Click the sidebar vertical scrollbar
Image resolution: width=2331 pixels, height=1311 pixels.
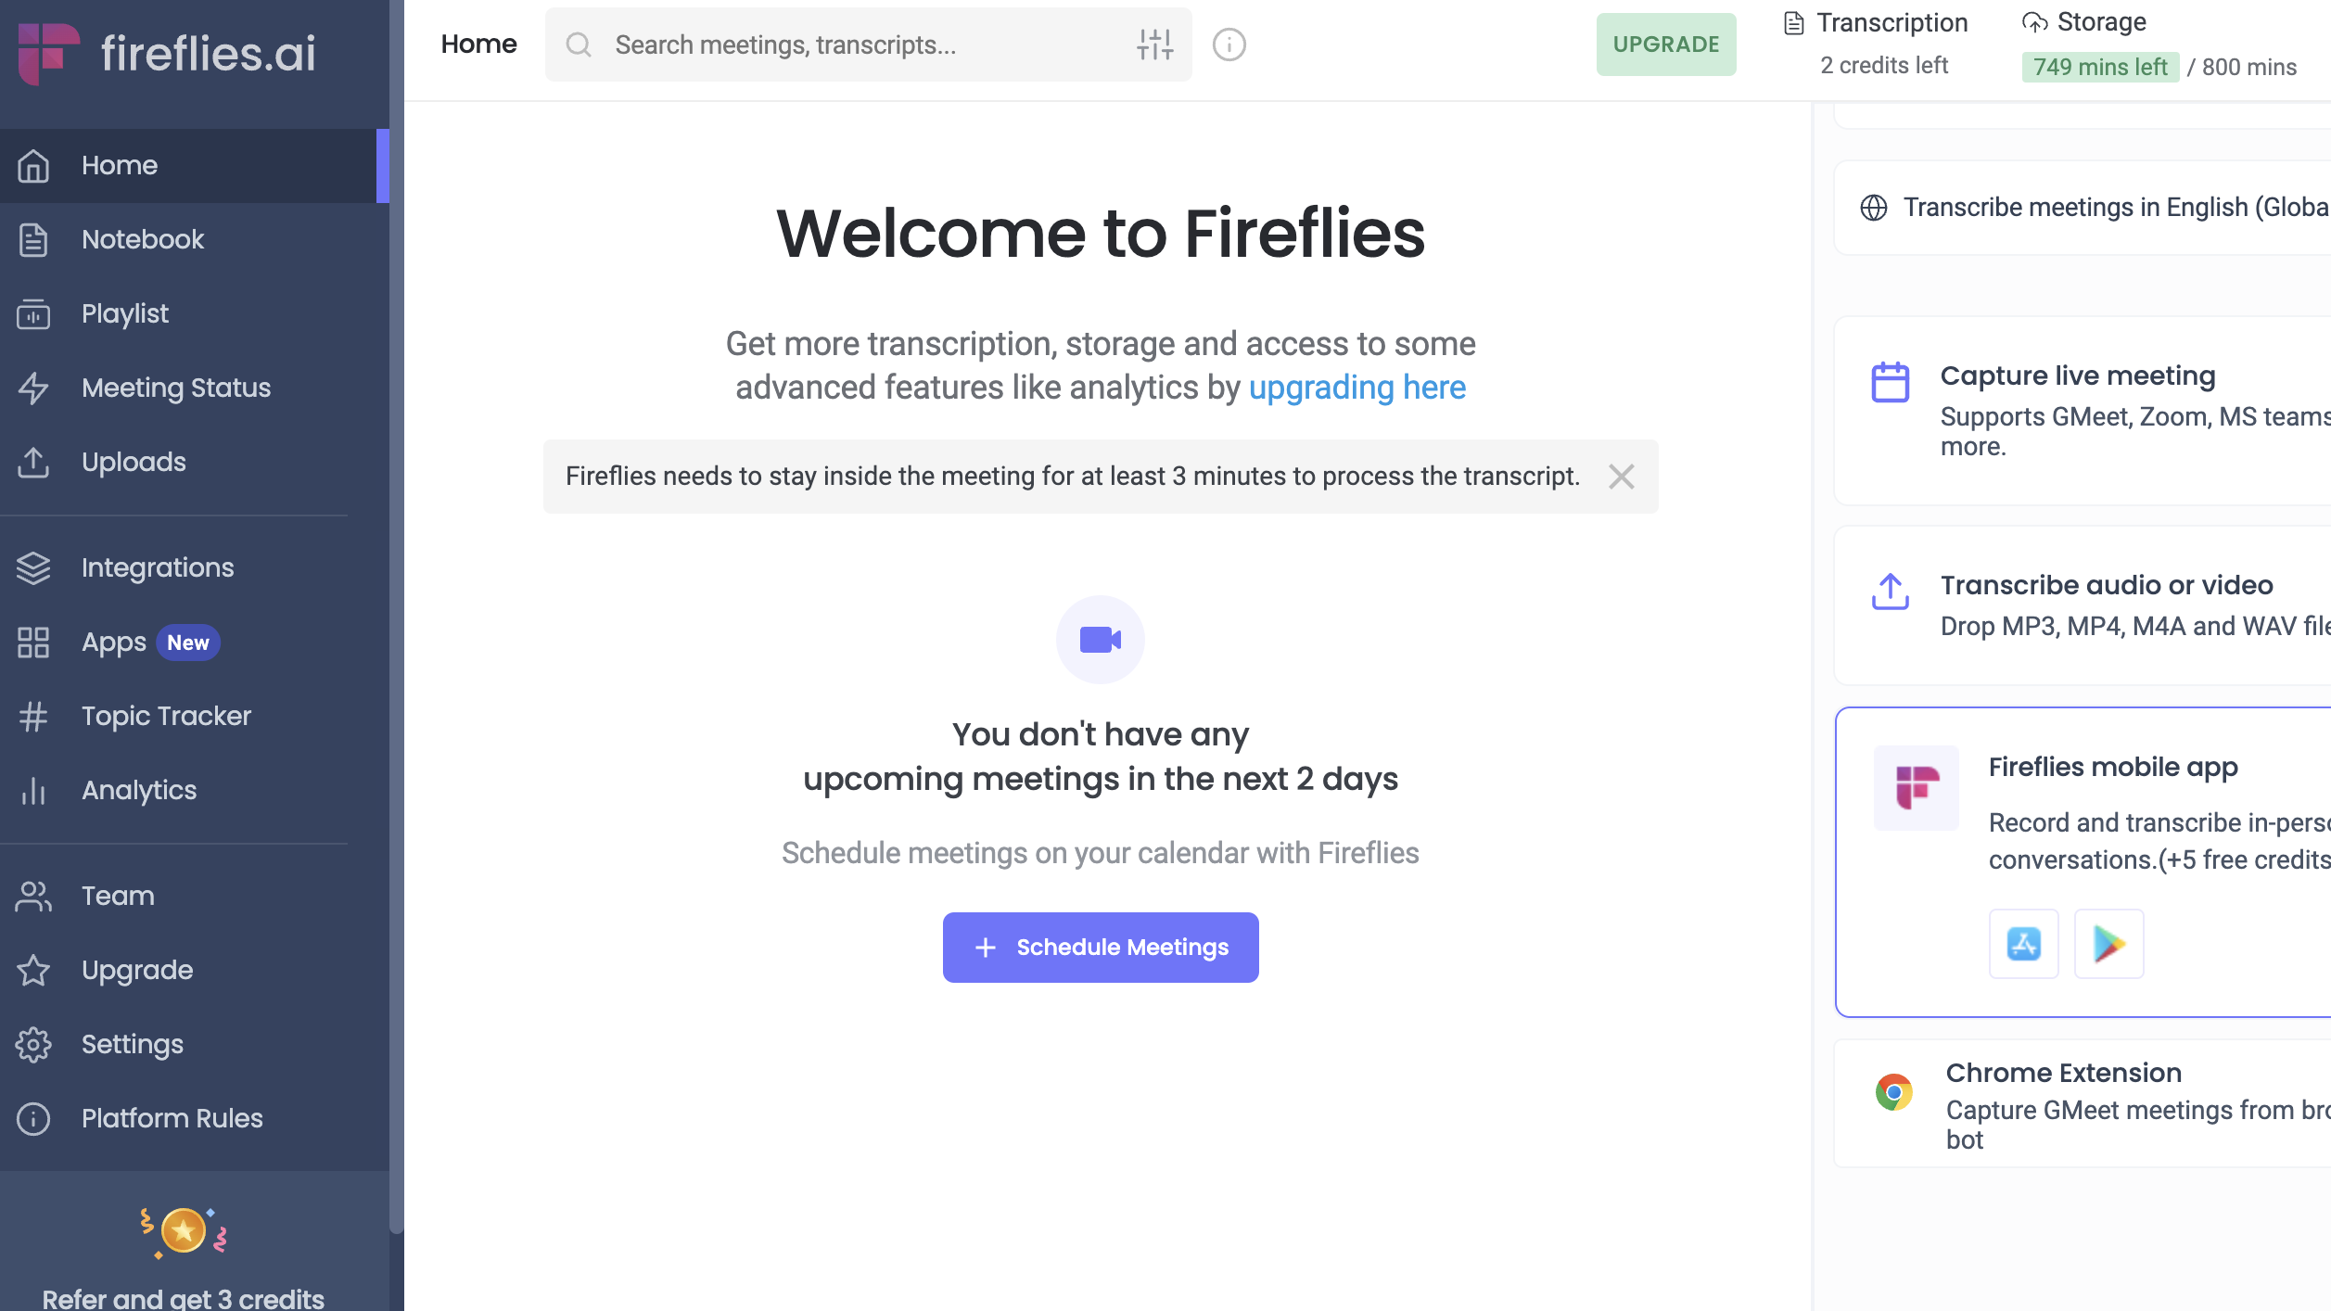pyautogui.click(x=397, y=649)
